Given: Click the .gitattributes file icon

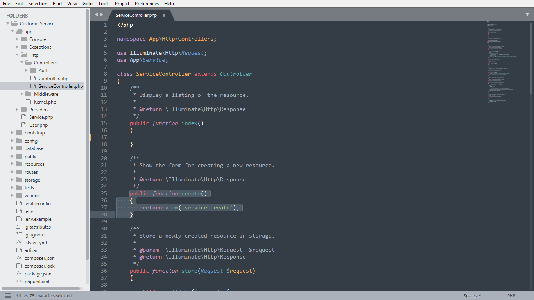Looking at the screenshot, I should (19, 227).
